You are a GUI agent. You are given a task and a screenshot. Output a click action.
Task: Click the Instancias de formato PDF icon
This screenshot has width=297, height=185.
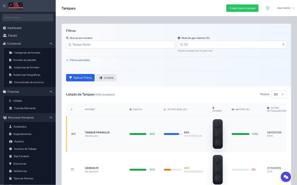(10, 67)
